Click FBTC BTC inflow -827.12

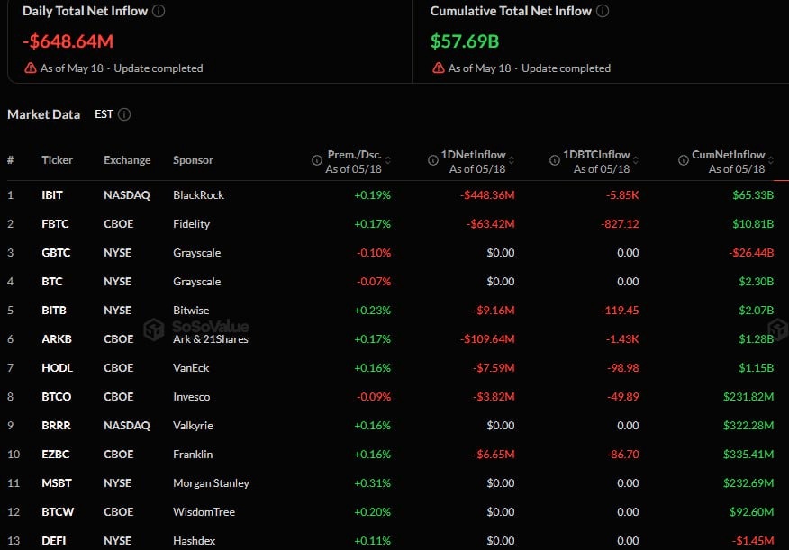pos(620,224)
